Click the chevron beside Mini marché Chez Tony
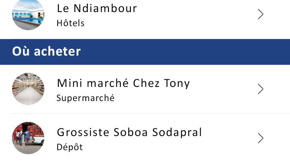The image size is (290, 161). pyautogui.click(x=261, y=89)
